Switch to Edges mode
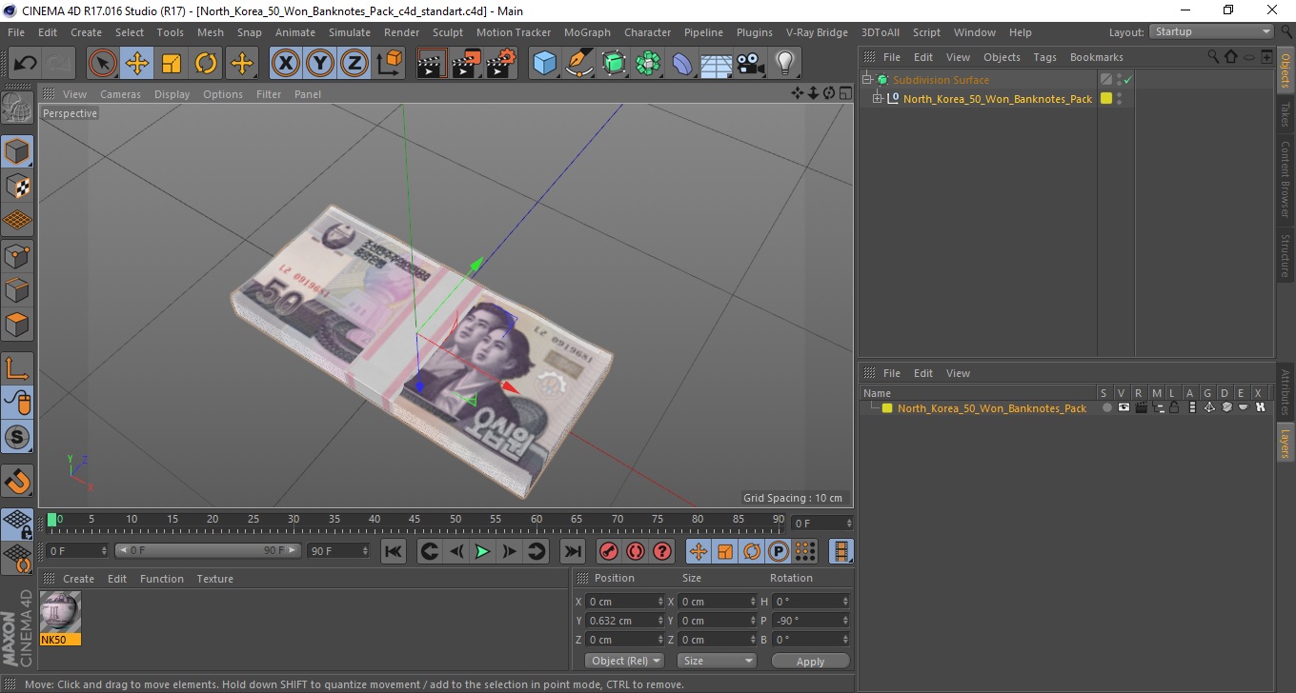 (x=17, y=289)
